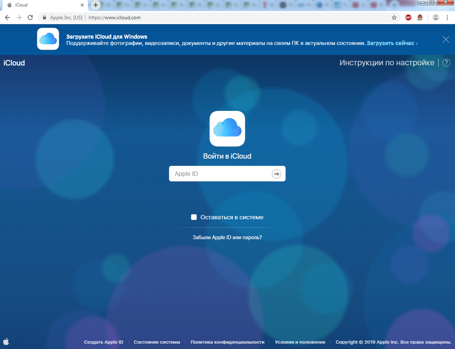Screen dimensions: 455x349
Task: Select the iCloud browser tab
Action: click(44, 5)
